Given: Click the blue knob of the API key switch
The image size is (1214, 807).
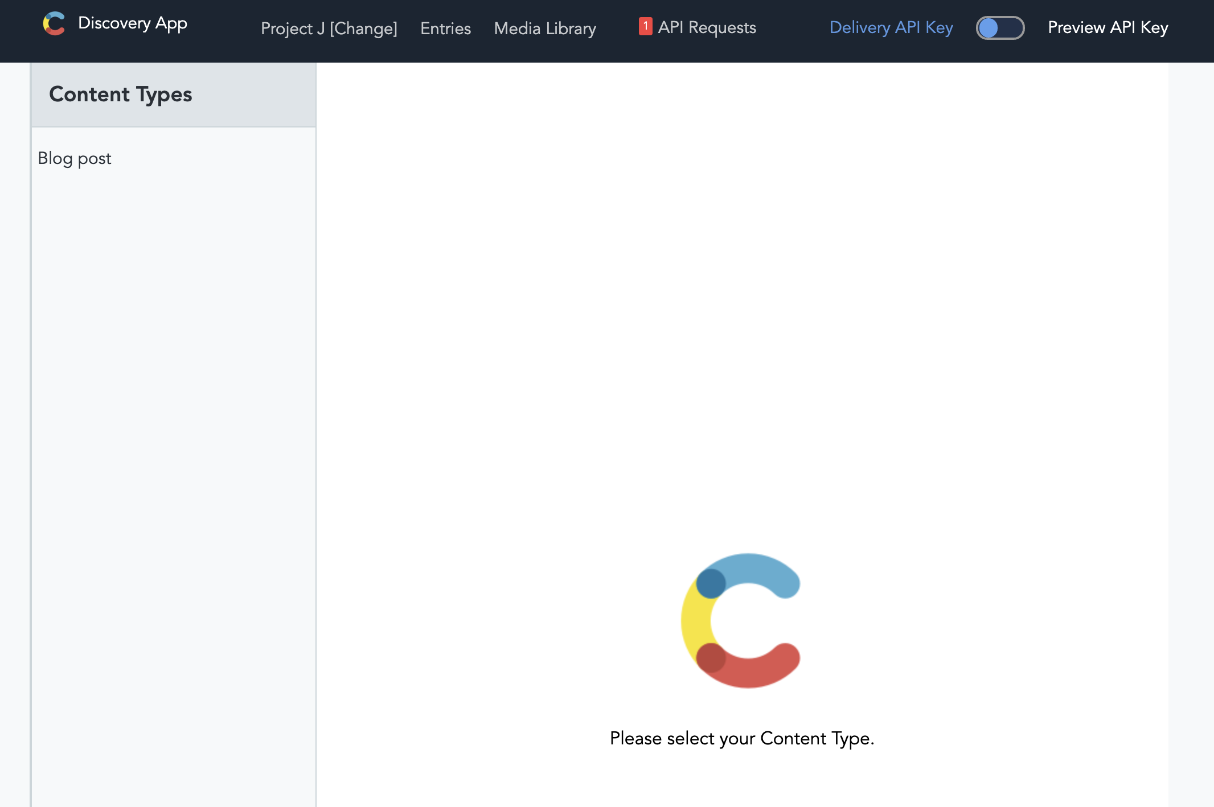Looking at the screenshot, I should (989, 27).
